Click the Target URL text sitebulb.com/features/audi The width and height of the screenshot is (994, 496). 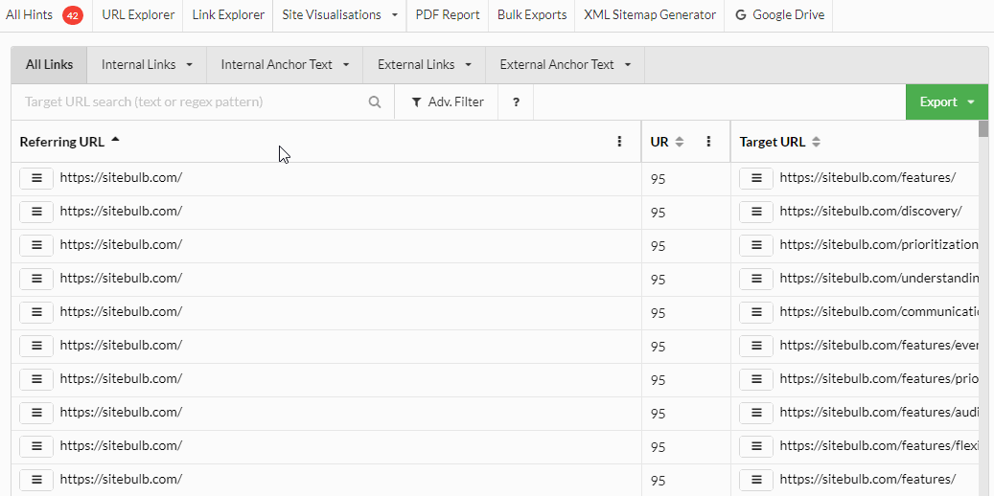(879, 413)
